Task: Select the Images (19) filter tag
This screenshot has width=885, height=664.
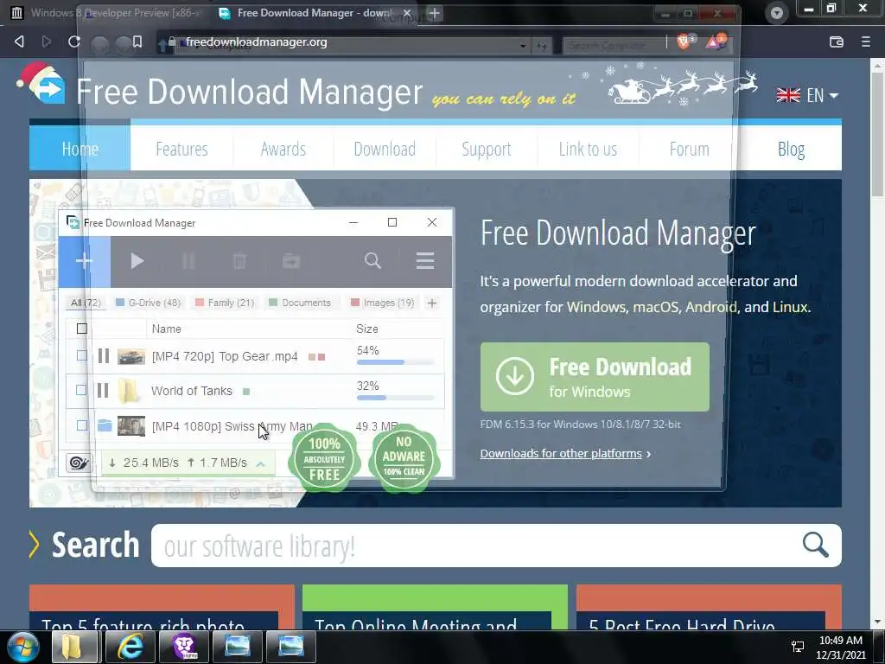Action: click(383, 303)
